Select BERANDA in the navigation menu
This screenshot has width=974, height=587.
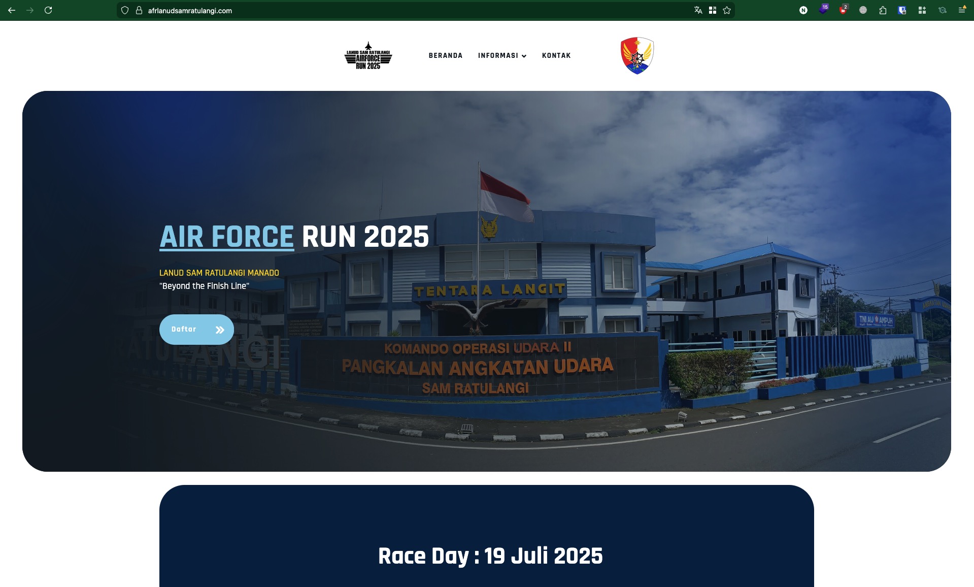point(445,56)
